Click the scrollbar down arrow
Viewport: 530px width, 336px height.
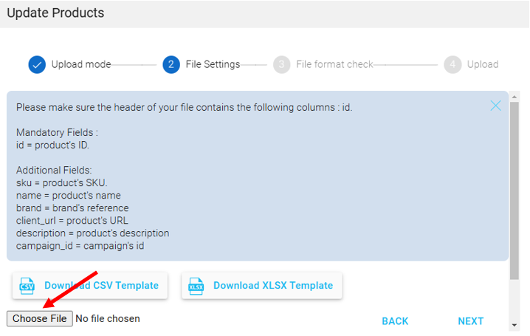514,325
